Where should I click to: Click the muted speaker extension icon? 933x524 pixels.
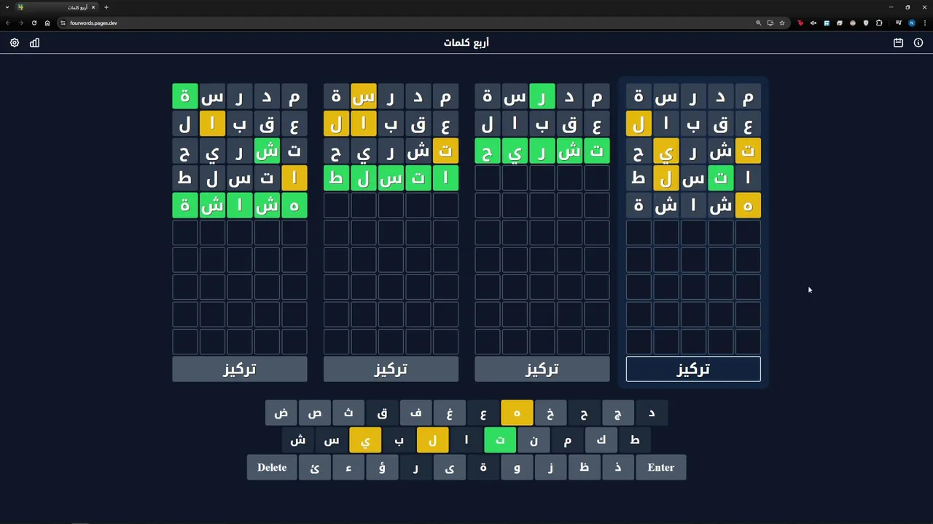813,23
